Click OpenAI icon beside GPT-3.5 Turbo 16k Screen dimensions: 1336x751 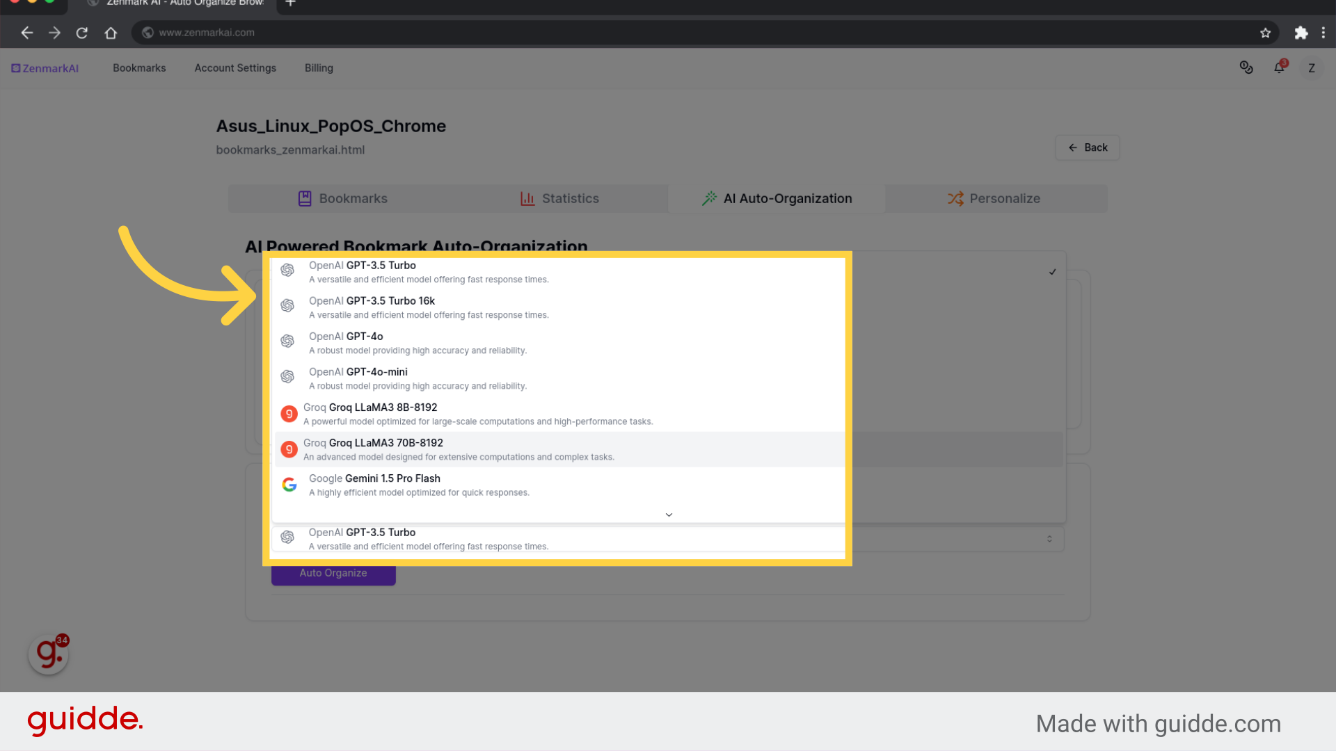tap(287, 305)
